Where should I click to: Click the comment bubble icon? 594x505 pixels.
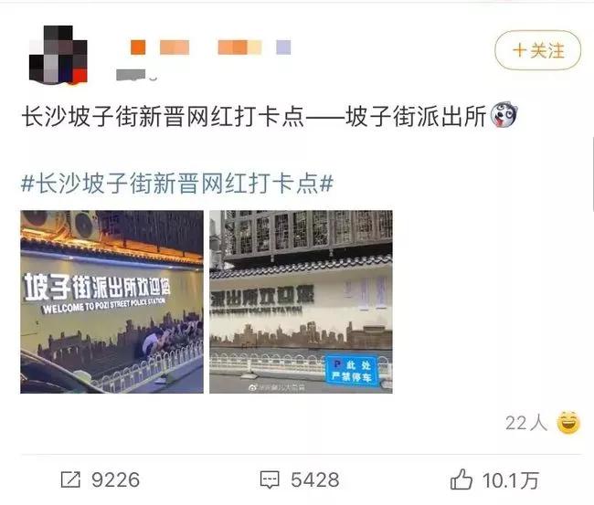click(x=270, y=479)
